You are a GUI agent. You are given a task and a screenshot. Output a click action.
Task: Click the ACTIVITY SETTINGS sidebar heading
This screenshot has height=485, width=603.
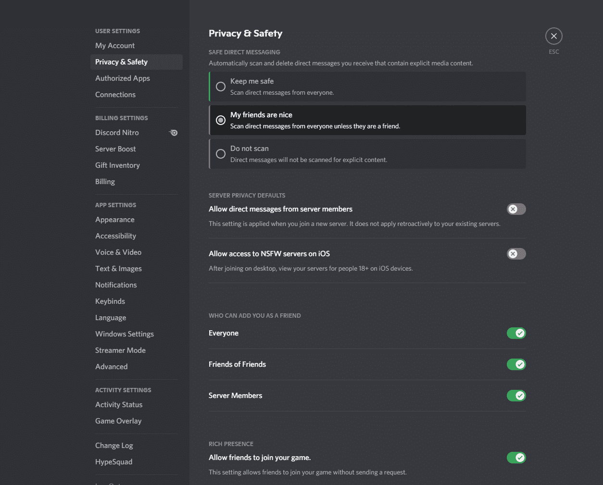click(123, 390)
